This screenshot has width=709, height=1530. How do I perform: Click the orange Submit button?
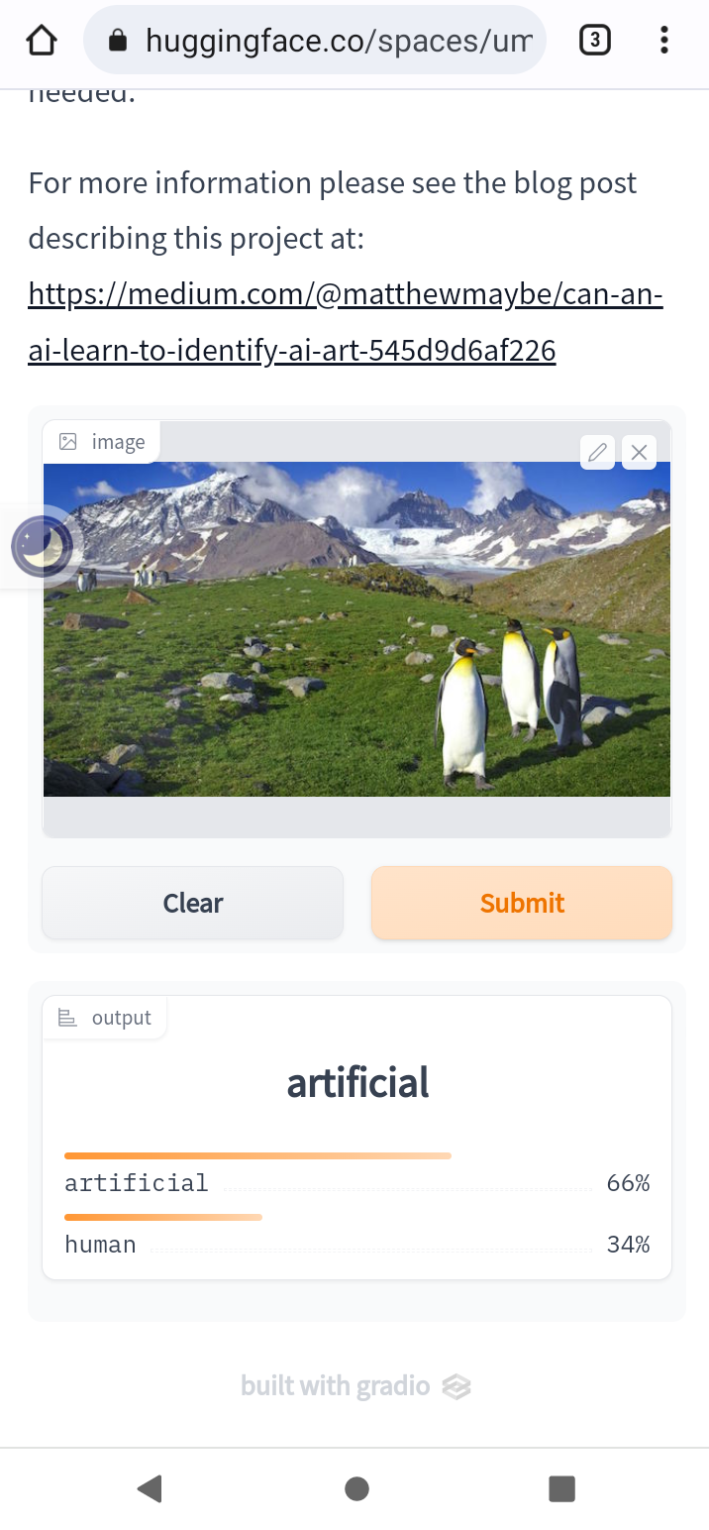pos(522,903)
